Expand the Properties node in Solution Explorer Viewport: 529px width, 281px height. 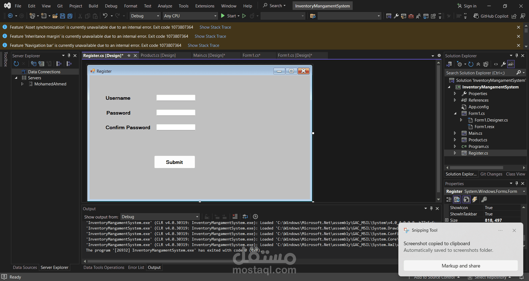coord(455,94)
